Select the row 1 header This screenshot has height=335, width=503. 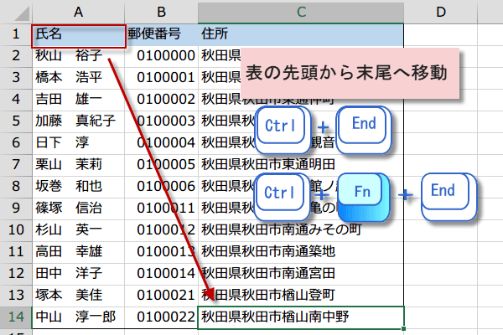[x=14, y=35]
